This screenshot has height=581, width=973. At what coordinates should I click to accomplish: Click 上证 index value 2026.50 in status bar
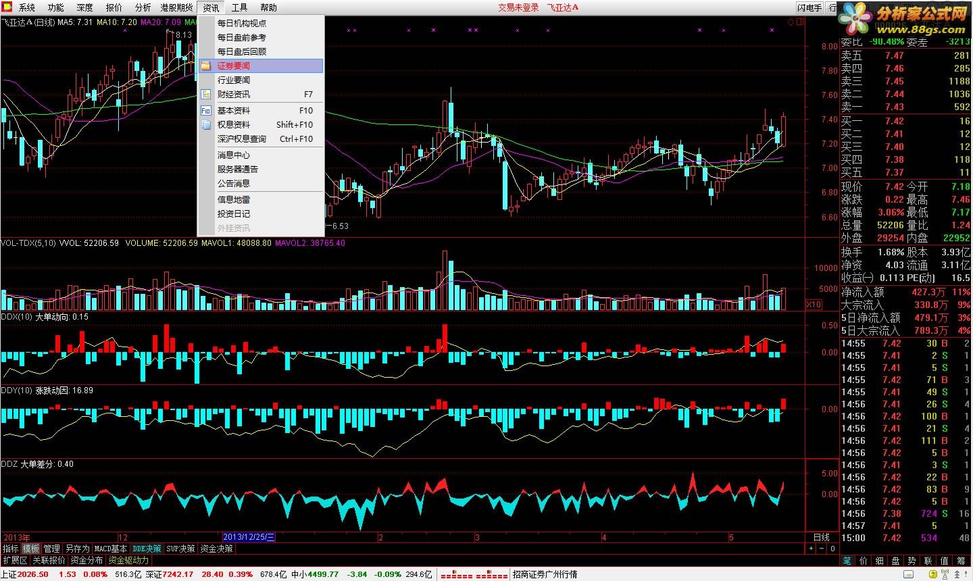click(x=34, y=574)
